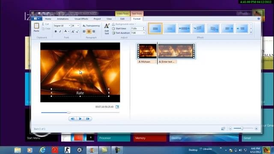The width and height of the screenshot is (274, 154).
Task: Select the fourth tilted fly-in text effect
Action: [199, 29]
